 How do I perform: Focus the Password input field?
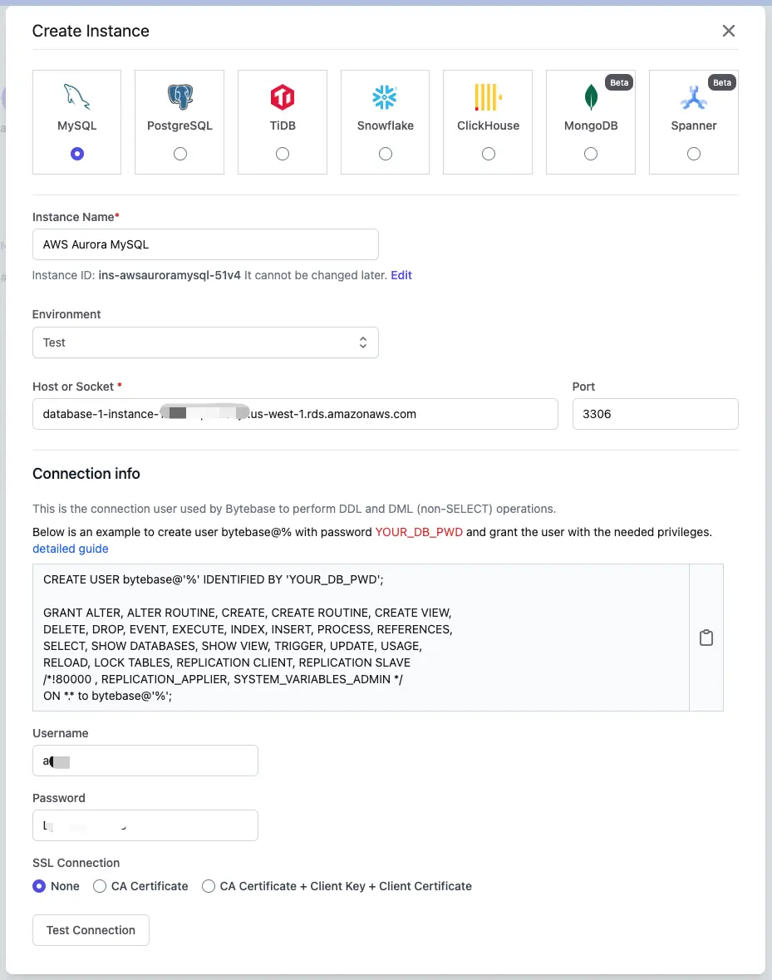145,825
